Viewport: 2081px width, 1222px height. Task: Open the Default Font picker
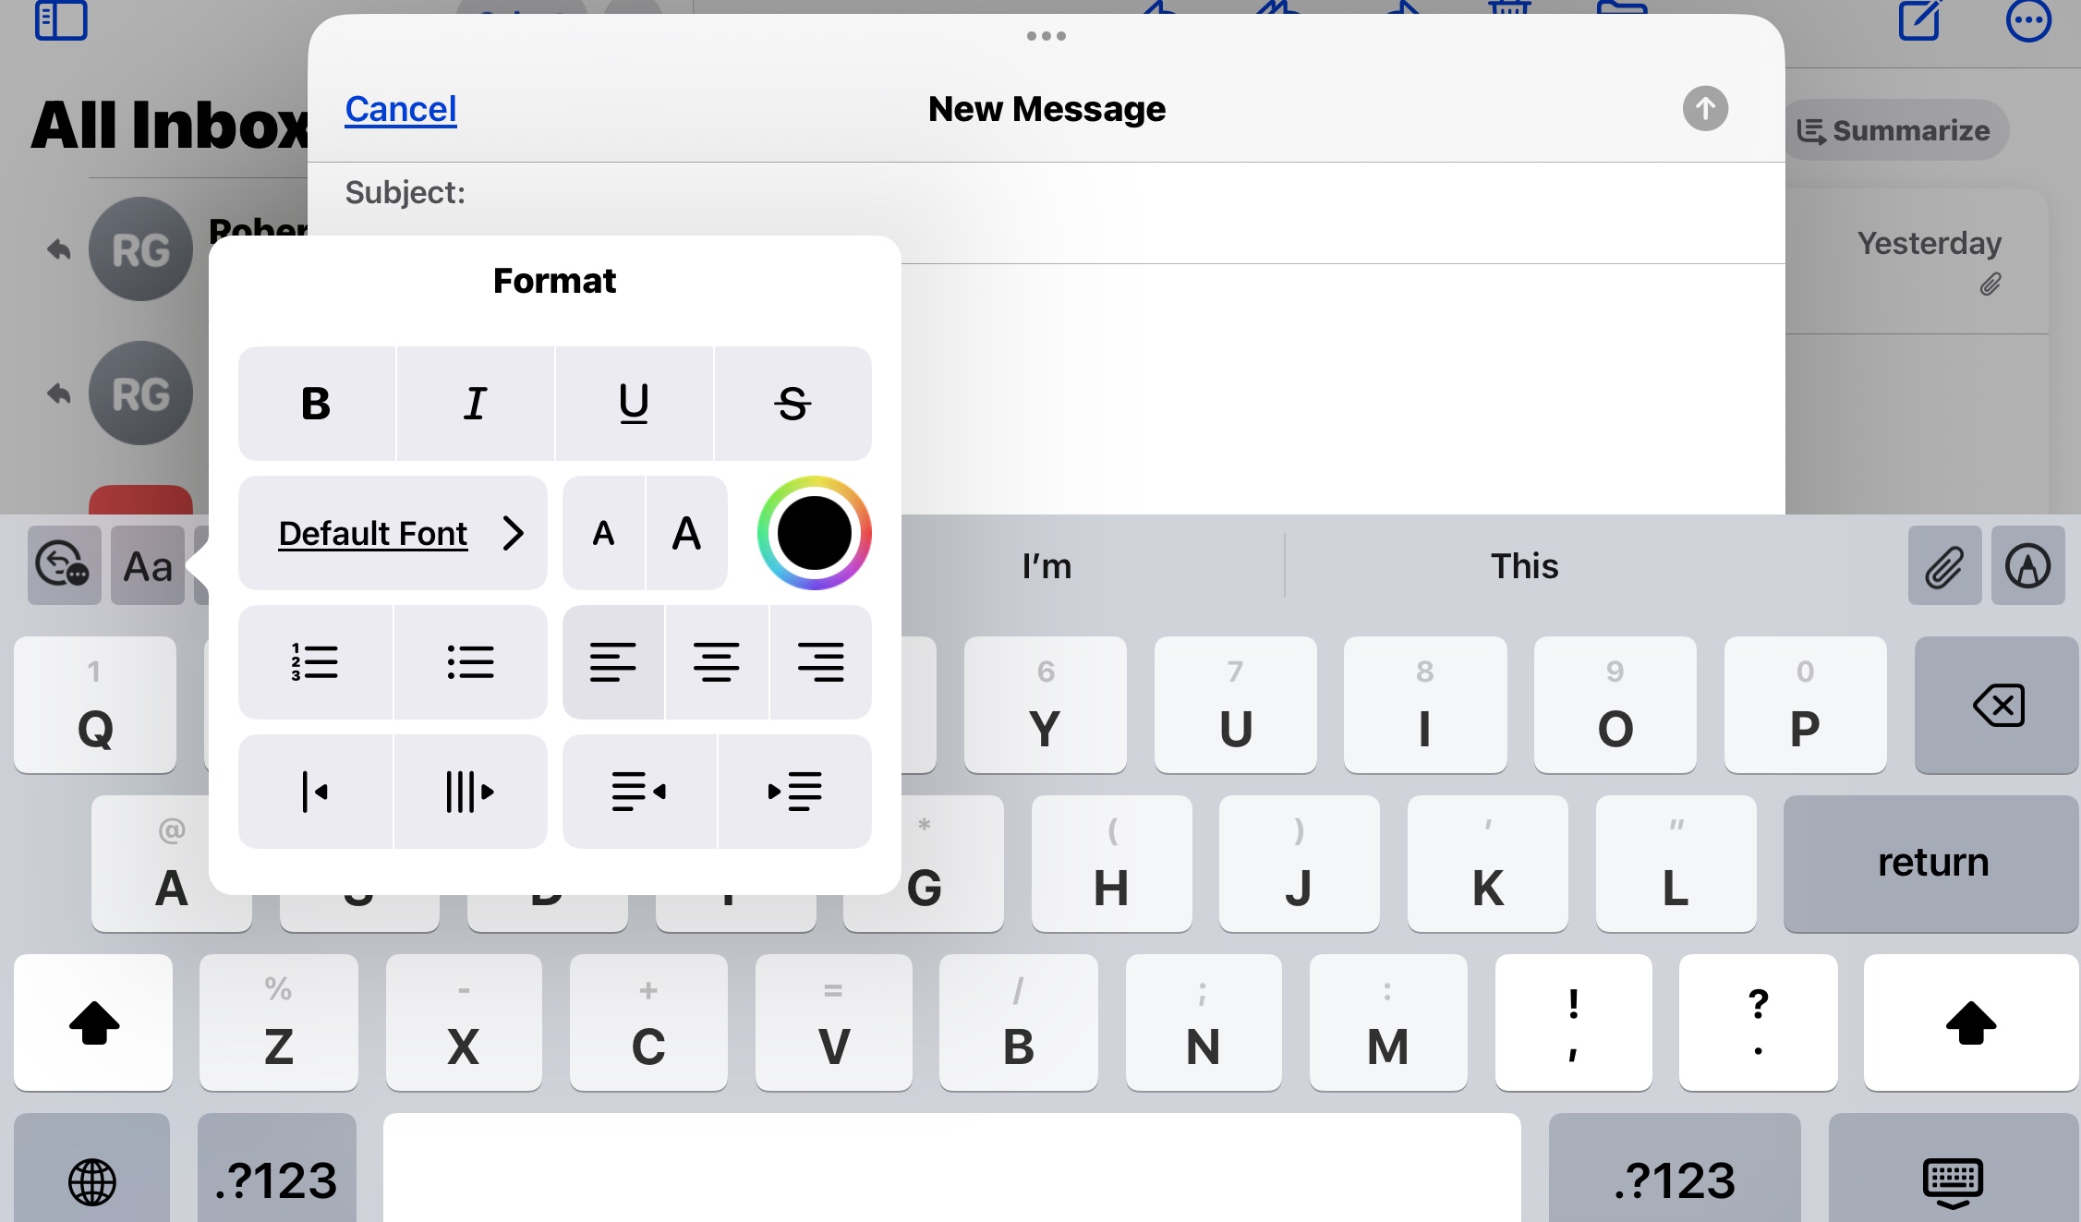(393, 533)
